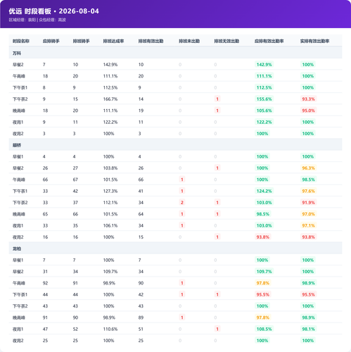The image size is (351, 352).
Task: Click the 万科 group header row
Action: 175,54
